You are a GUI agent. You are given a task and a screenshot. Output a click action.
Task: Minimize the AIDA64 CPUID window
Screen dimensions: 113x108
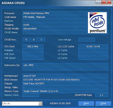[x=98, y=2]
